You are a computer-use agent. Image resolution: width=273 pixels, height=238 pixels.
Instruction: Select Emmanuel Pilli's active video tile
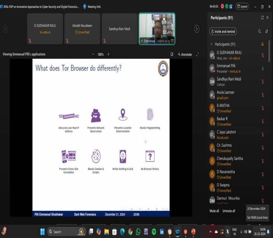(x=157, y=29)
